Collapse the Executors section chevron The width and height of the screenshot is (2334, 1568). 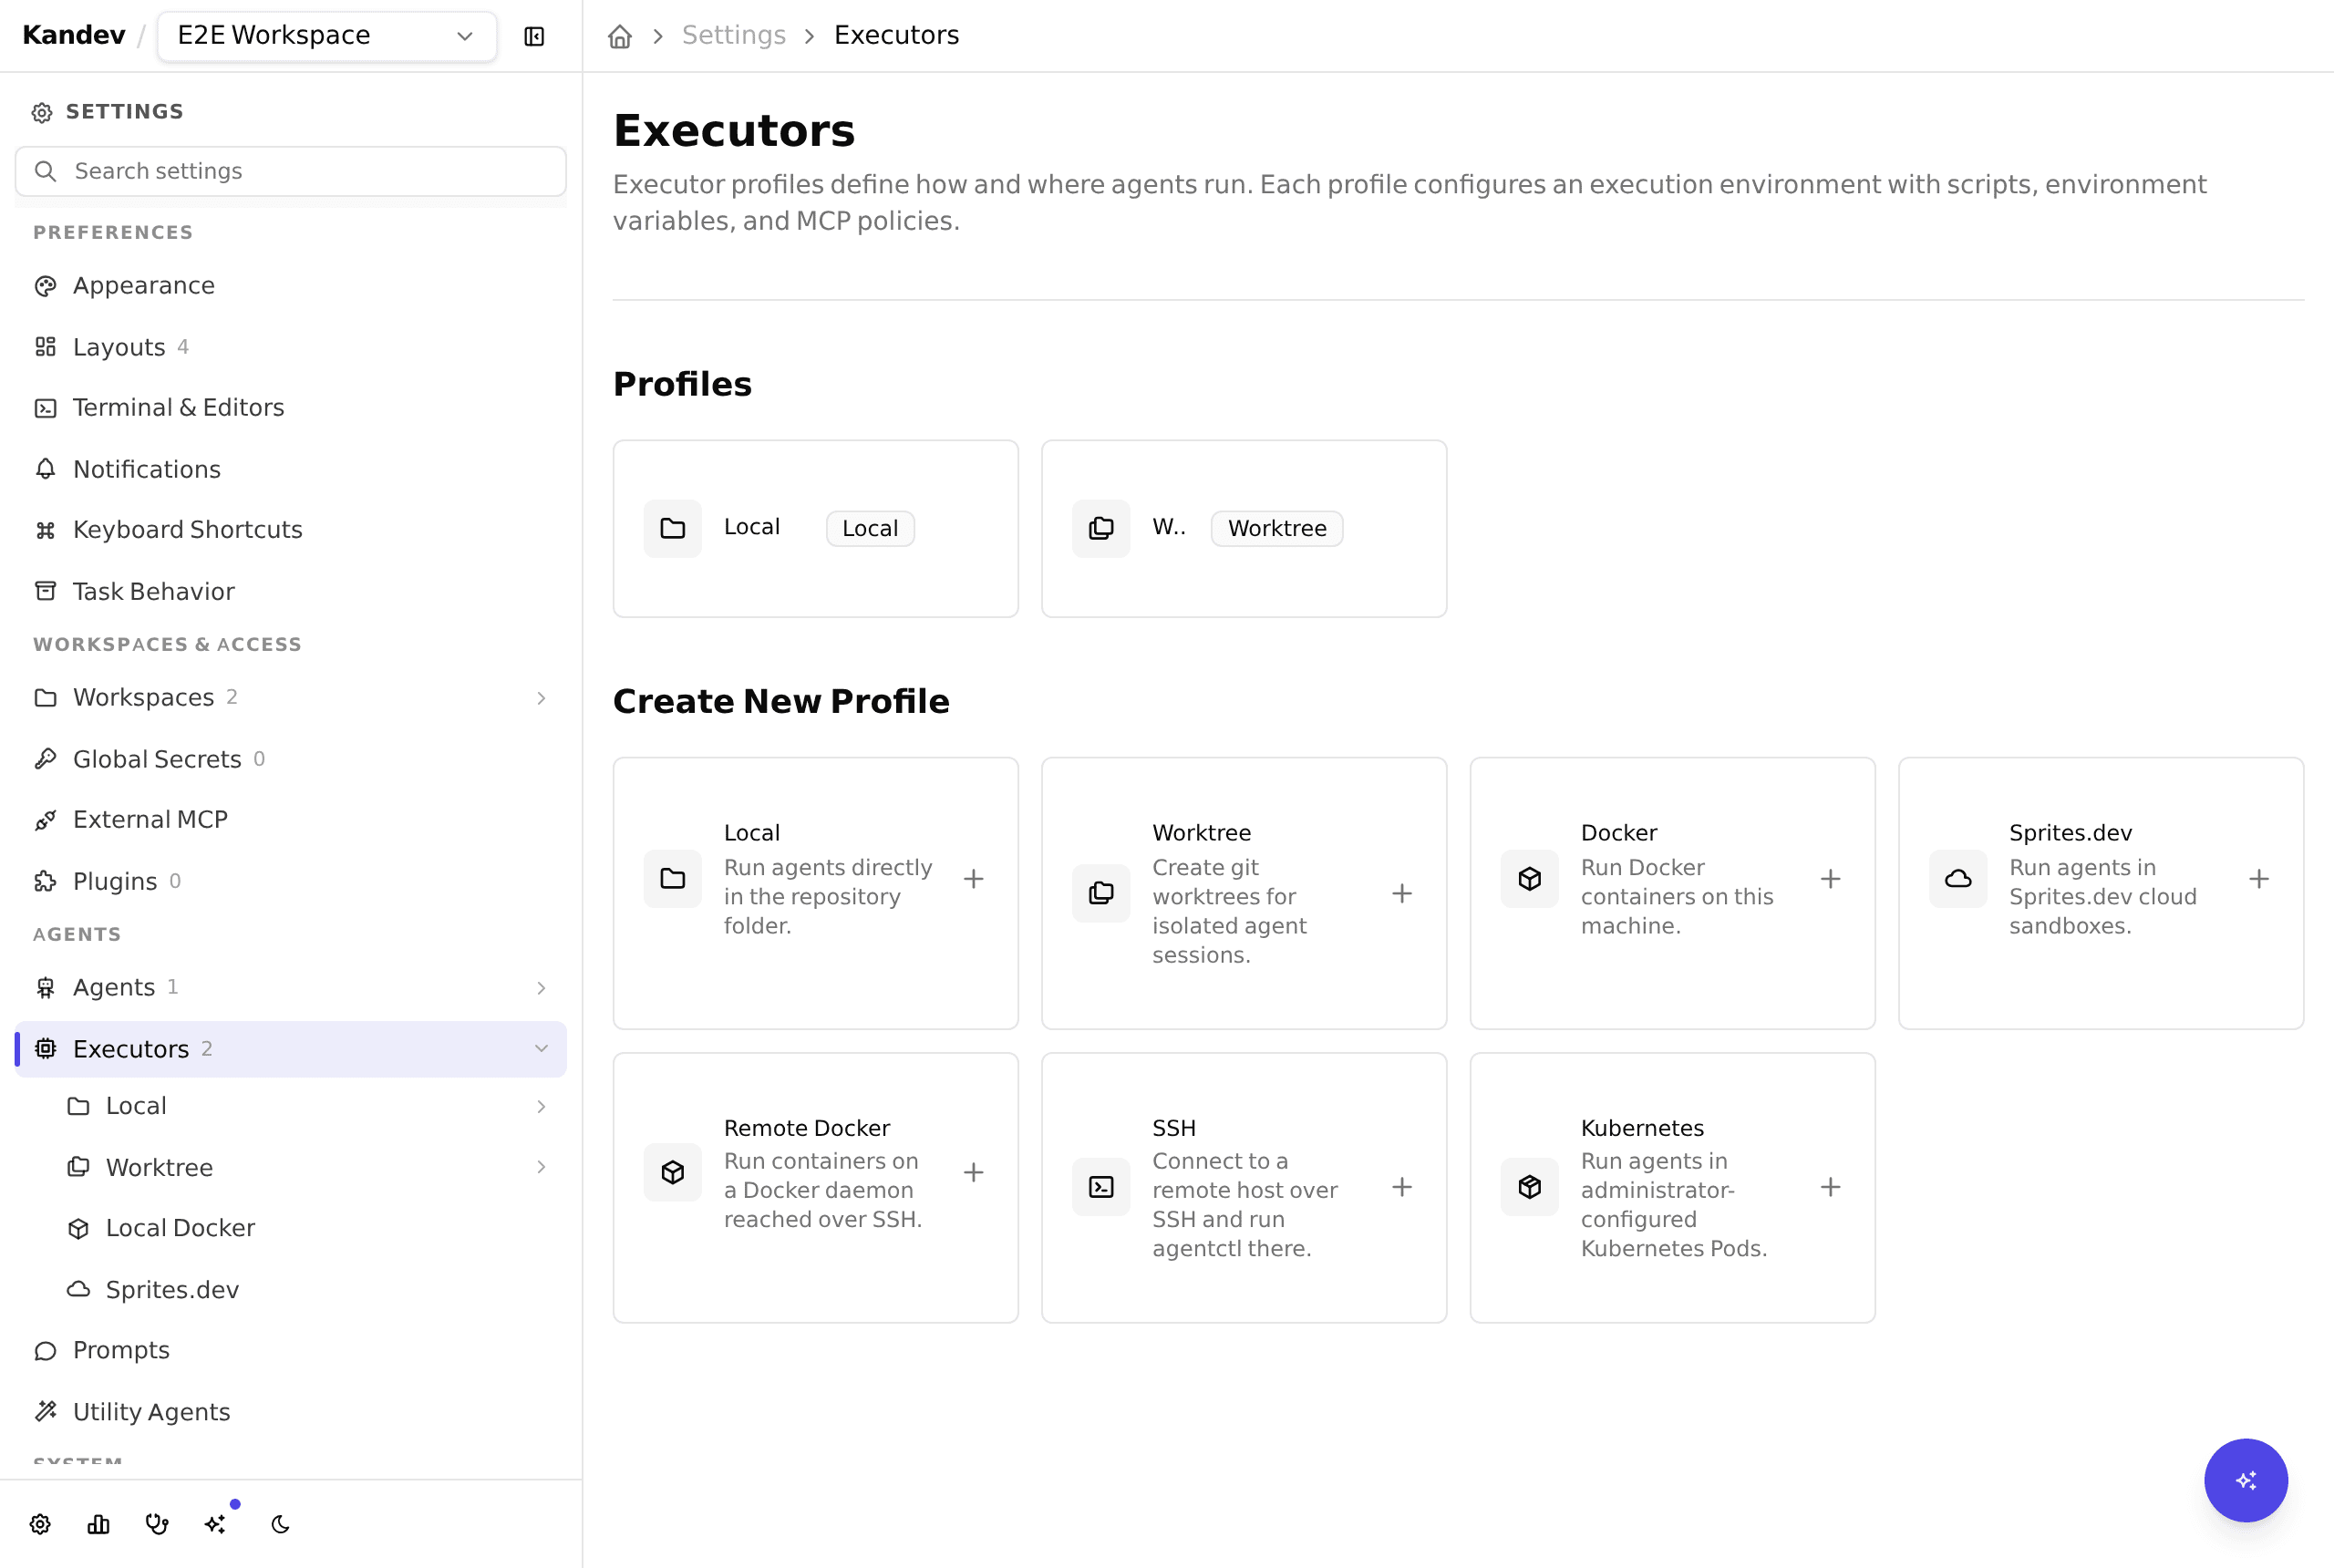(x=541, y=1049)
